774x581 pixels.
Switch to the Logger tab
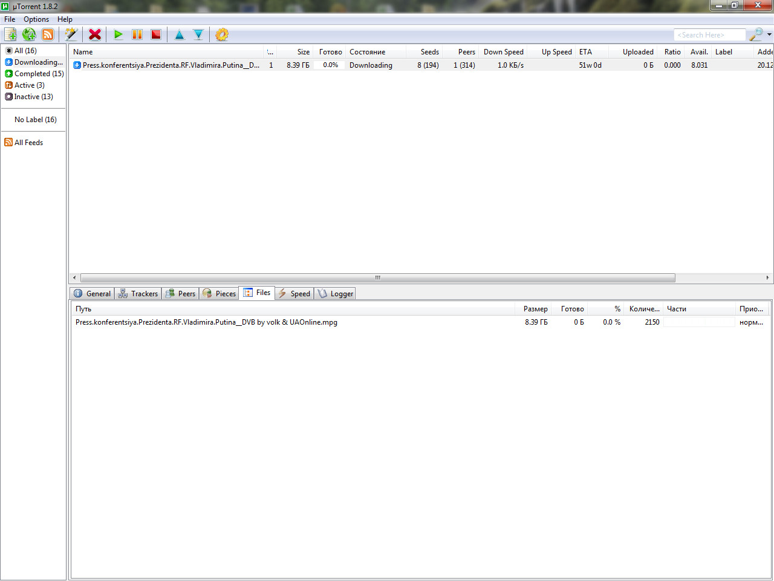coord(335,293)
